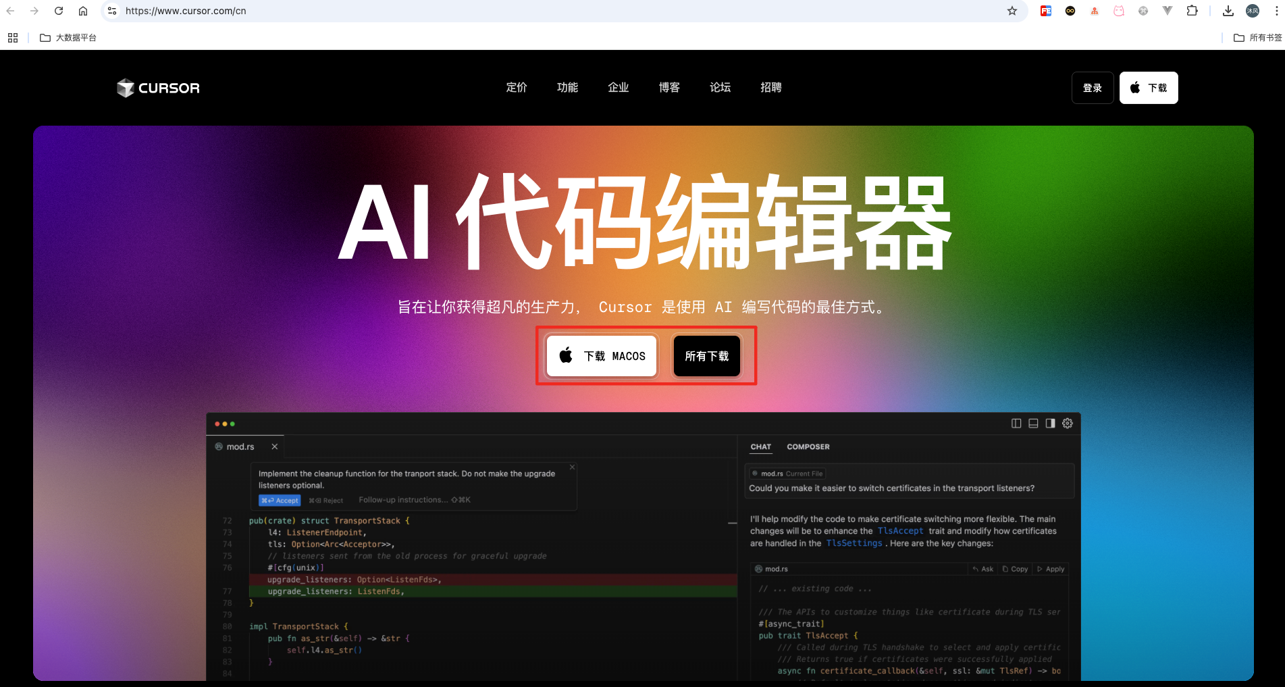The height and width of the screenshot is (687, 1285).
Task: Accept the suggested code change
Action: pos(280,501)
